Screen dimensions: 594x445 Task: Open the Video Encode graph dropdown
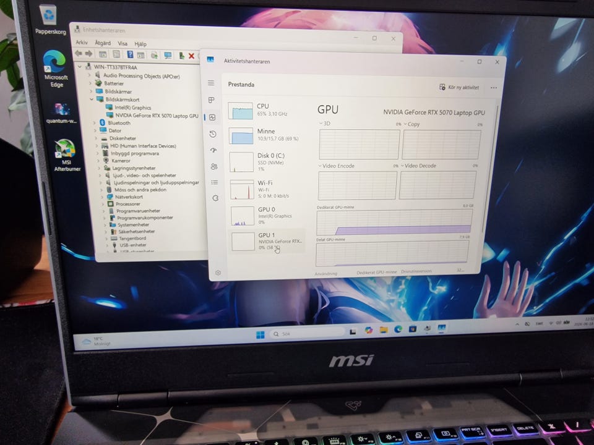click(x=336, y=166)
